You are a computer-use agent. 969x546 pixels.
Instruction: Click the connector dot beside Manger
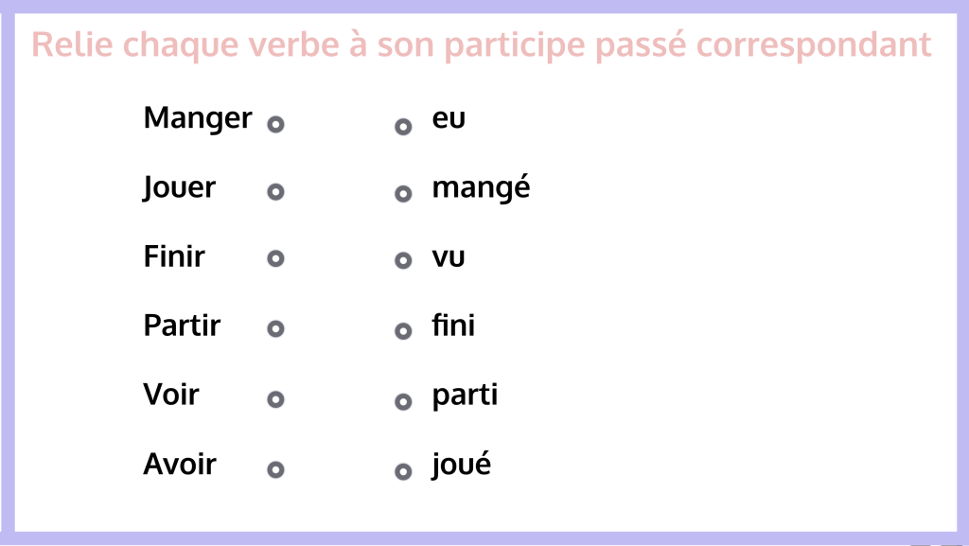click(x=275, y=124)
